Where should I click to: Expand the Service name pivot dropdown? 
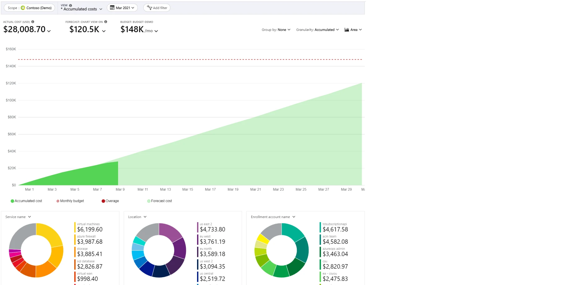tap(18, 217)
